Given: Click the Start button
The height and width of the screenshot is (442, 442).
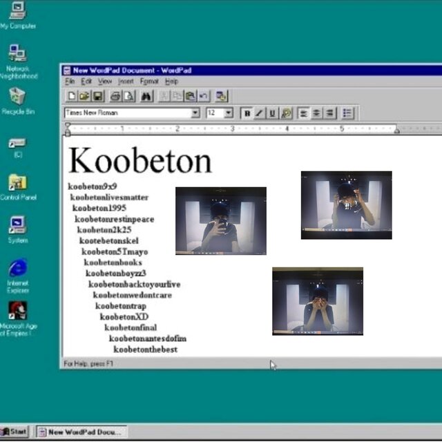Looking at the screenshot, I should [x=15, y=432].
